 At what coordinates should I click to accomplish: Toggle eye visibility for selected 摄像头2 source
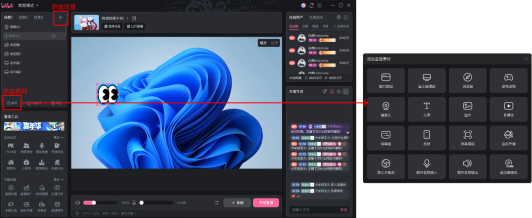54,36
